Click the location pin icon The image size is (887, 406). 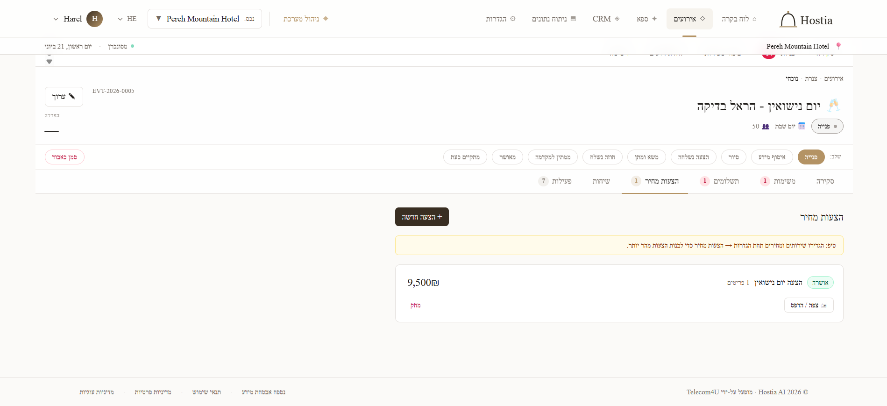click(838, 46)
